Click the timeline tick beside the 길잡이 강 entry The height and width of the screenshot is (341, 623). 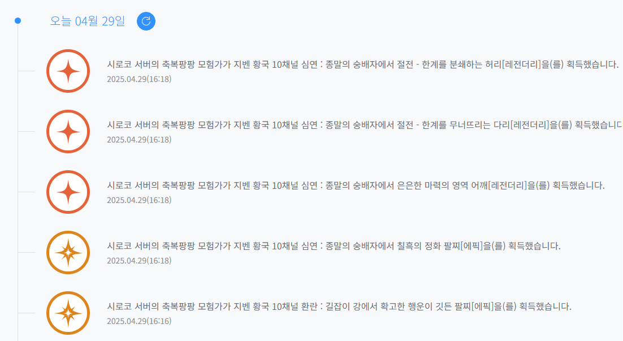27,313
